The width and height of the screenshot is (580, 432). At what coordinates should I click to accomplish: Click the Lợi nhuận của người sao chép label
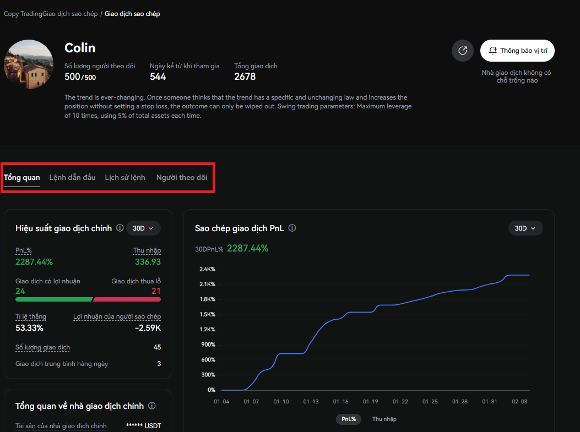(x=117, y=317)
